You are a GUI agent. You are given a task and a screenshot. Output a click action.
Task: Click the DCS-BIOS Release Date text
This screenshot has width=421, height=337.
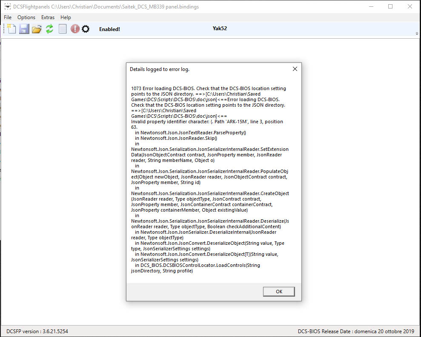pyautogui.click(x=356, y=331)
